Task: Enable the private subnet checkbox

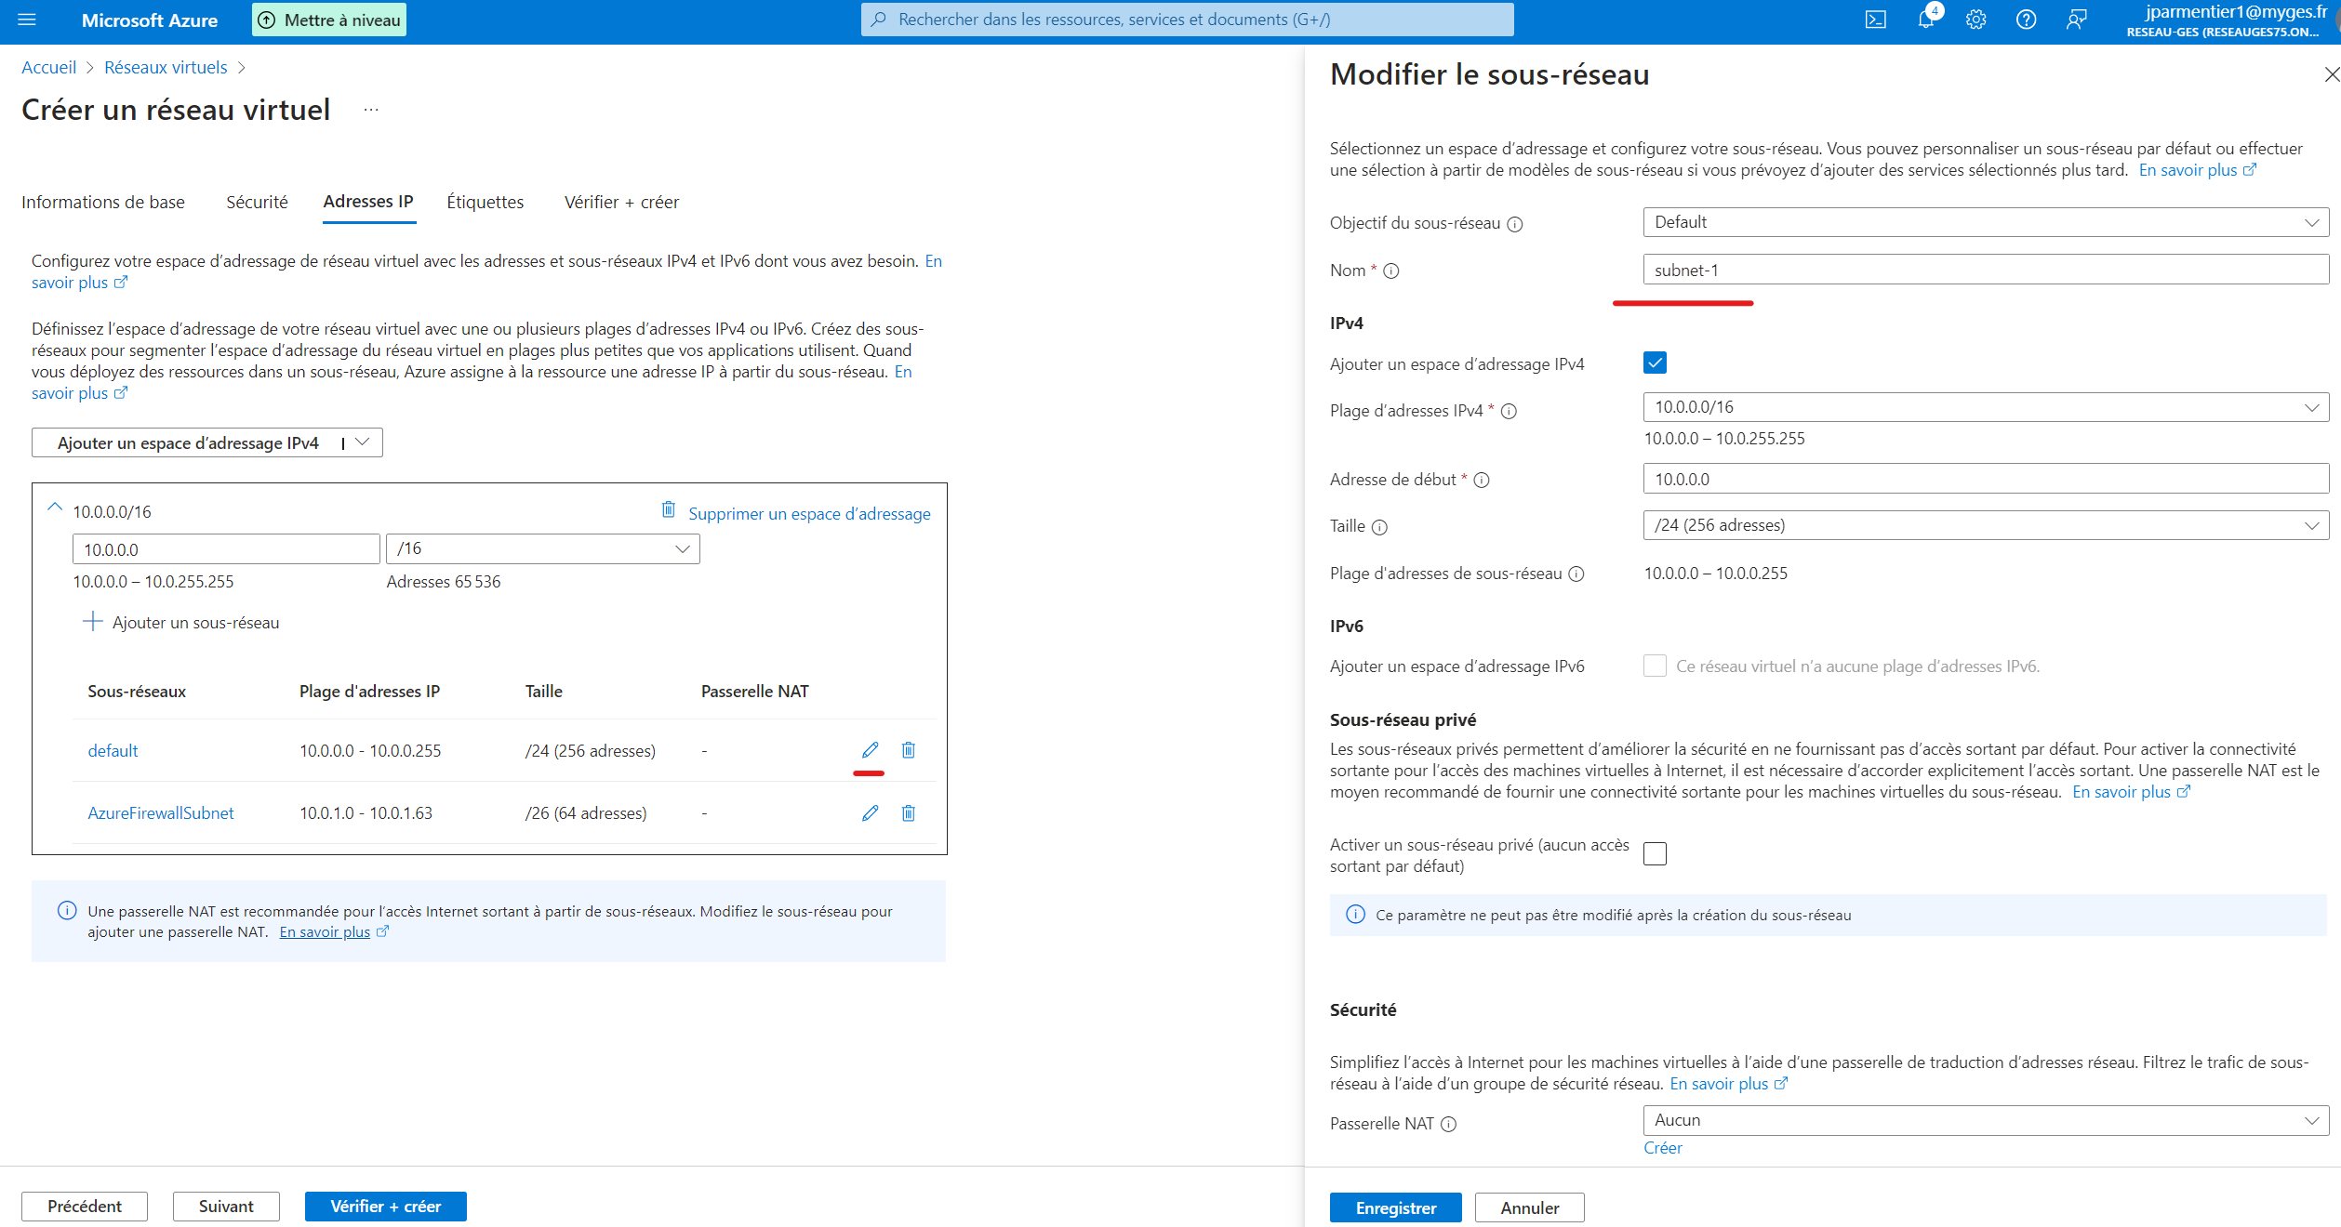Action: (1655, 853)
